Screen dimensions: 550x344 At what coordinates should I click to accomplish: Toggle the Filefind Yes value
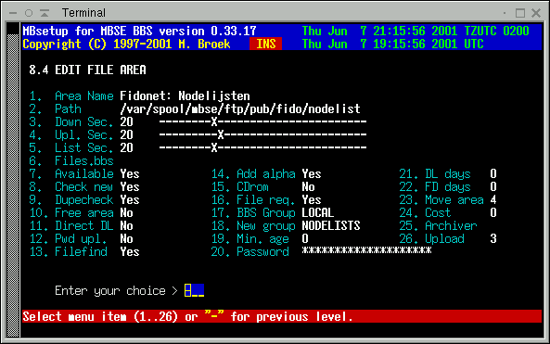coord(130,251)
